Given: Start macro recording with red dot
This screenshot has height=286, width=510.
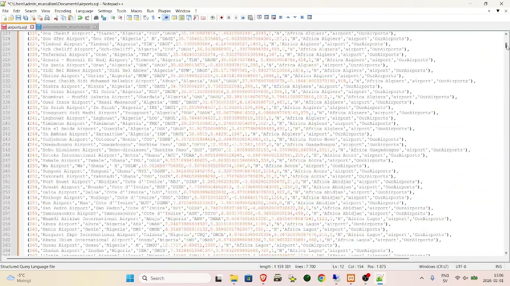Looking at the screenshot, I should tap(222, 17).
